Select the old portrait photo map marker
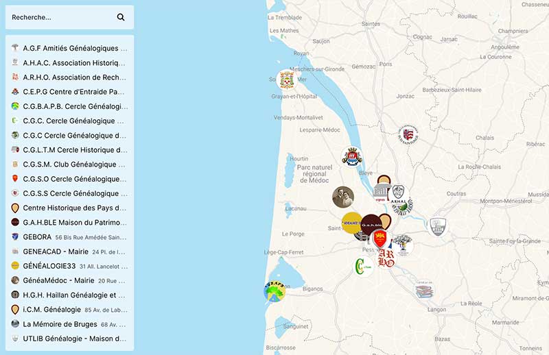This screenshot has width=549, height=355. click(x=342, y=197)
